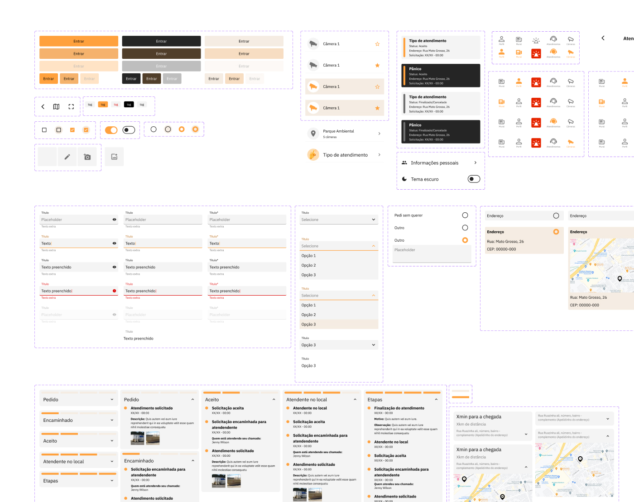Viewport: 634px width, 502px height.
Task: Collapse the expanded Aceito card
Action: point(274,399)
